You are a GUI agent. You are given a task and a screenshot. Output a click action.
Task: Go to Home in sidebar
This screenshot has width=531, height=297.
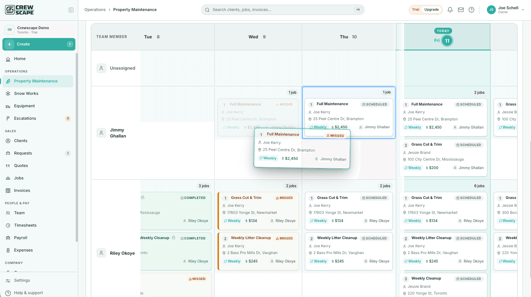[38, 59]
